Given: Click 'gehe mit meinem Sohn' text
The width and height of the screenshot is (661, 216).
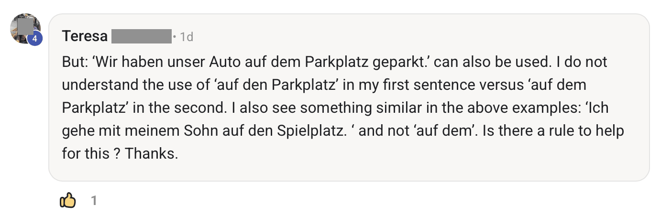Looking at the screenshot, I should 120,130.
